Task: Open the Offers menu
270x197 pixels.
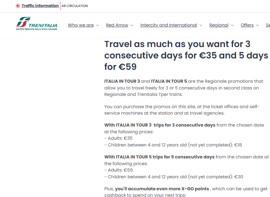Action: pos(247,25)
